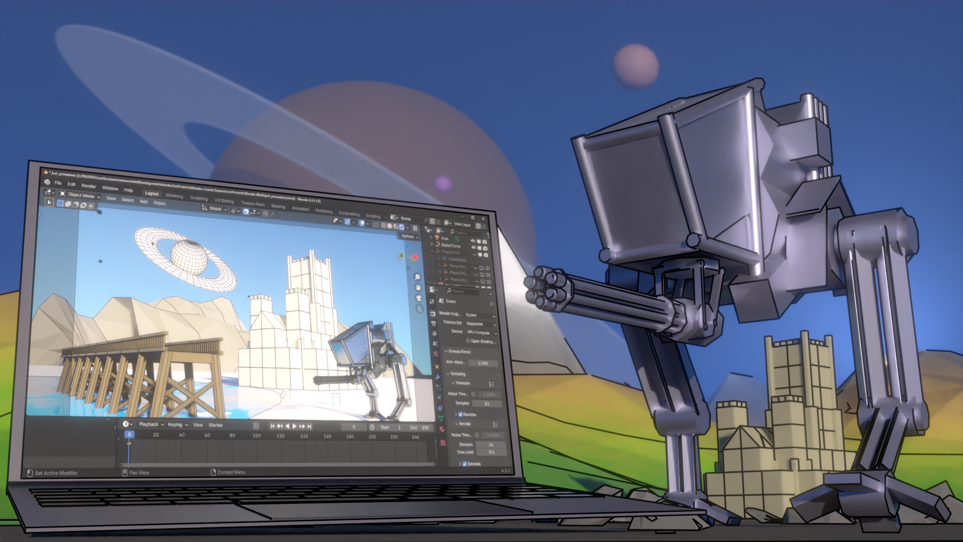Open the Modifiers wrench tab icon

438,377
